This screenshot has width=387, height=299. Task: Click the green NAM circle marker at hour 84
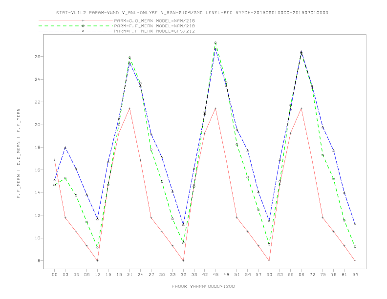coord(355,247)
